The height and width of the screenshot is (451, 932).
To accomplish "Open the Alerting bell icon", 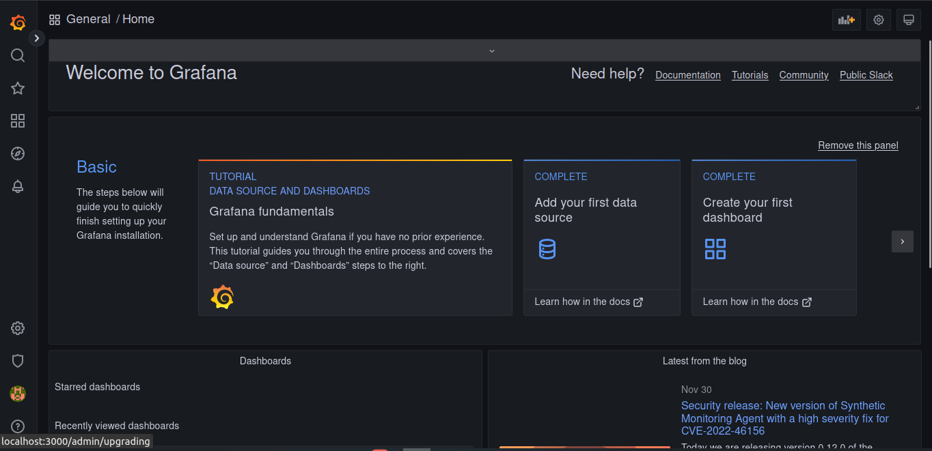I will click(18, 186).
